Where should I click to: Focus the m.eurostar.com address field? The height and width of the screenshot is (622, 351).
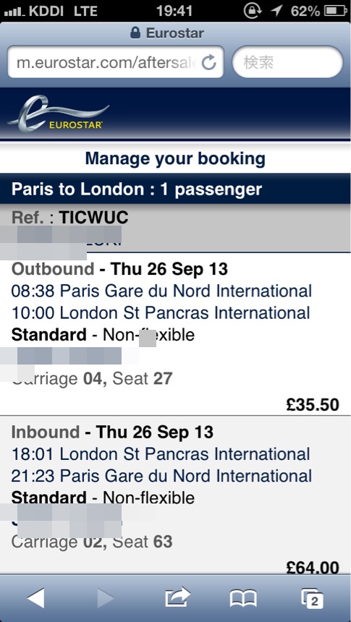pyautogui.click(x=116, y=62)
